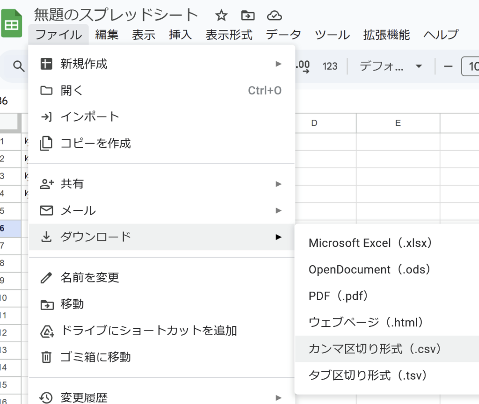
Task: Select the 123 number format button
Action: tap(330, 66)
